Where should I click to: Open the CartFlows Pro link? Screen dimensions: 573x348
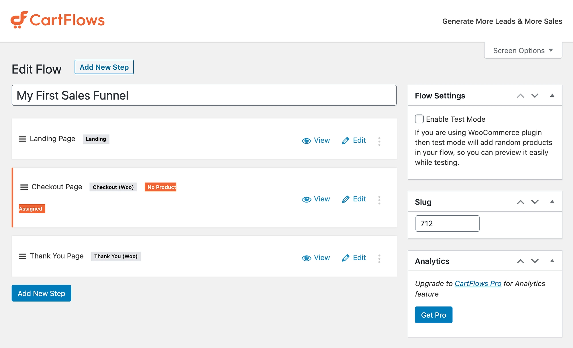pyautogui.click(x=478, y=283)
